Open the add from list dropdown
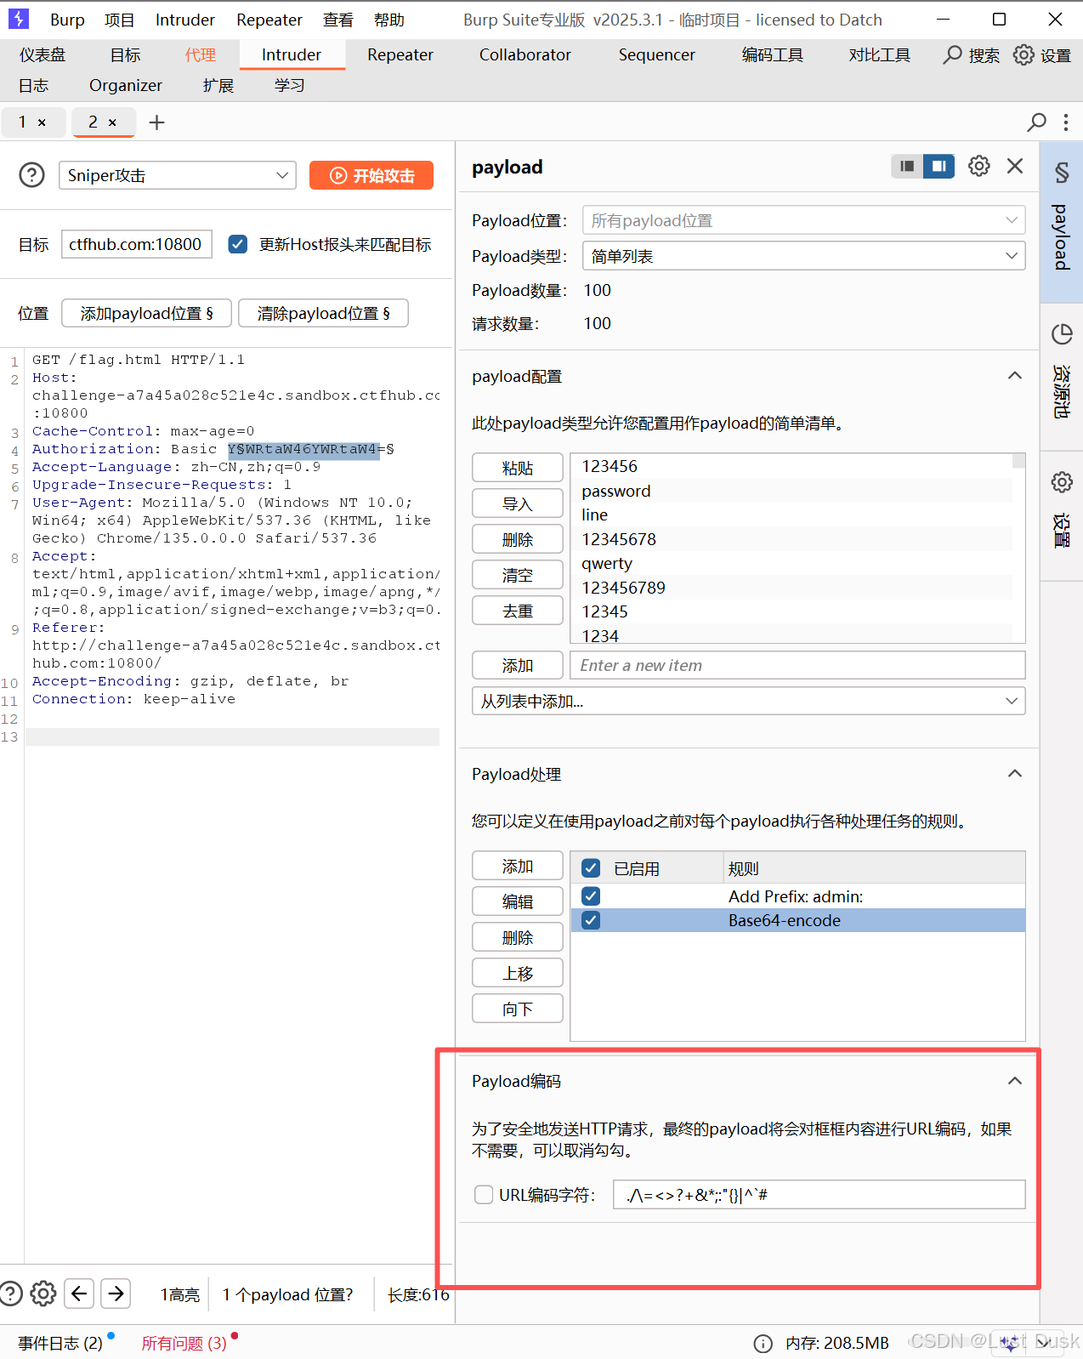Viewport: 1083px width, 1359px height. pyautogui.click(x=748, y=701)
